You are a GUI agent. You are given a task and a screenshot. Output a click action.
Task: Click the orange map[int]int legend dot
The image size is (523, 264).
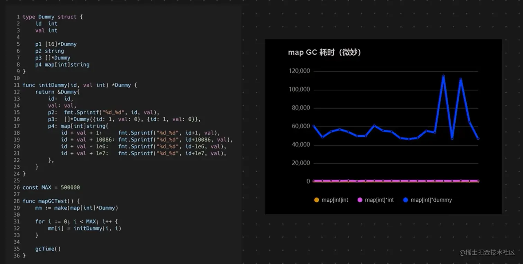click(316, 200)
